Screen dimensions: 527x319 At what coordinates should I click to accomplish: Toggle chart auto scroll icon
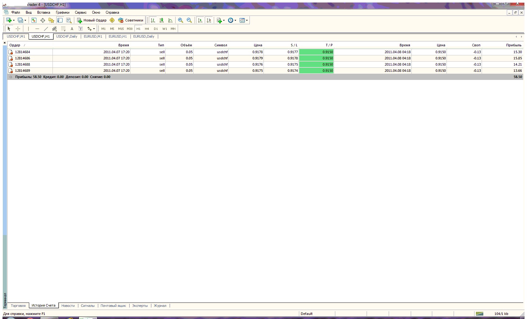coord(200,20)
